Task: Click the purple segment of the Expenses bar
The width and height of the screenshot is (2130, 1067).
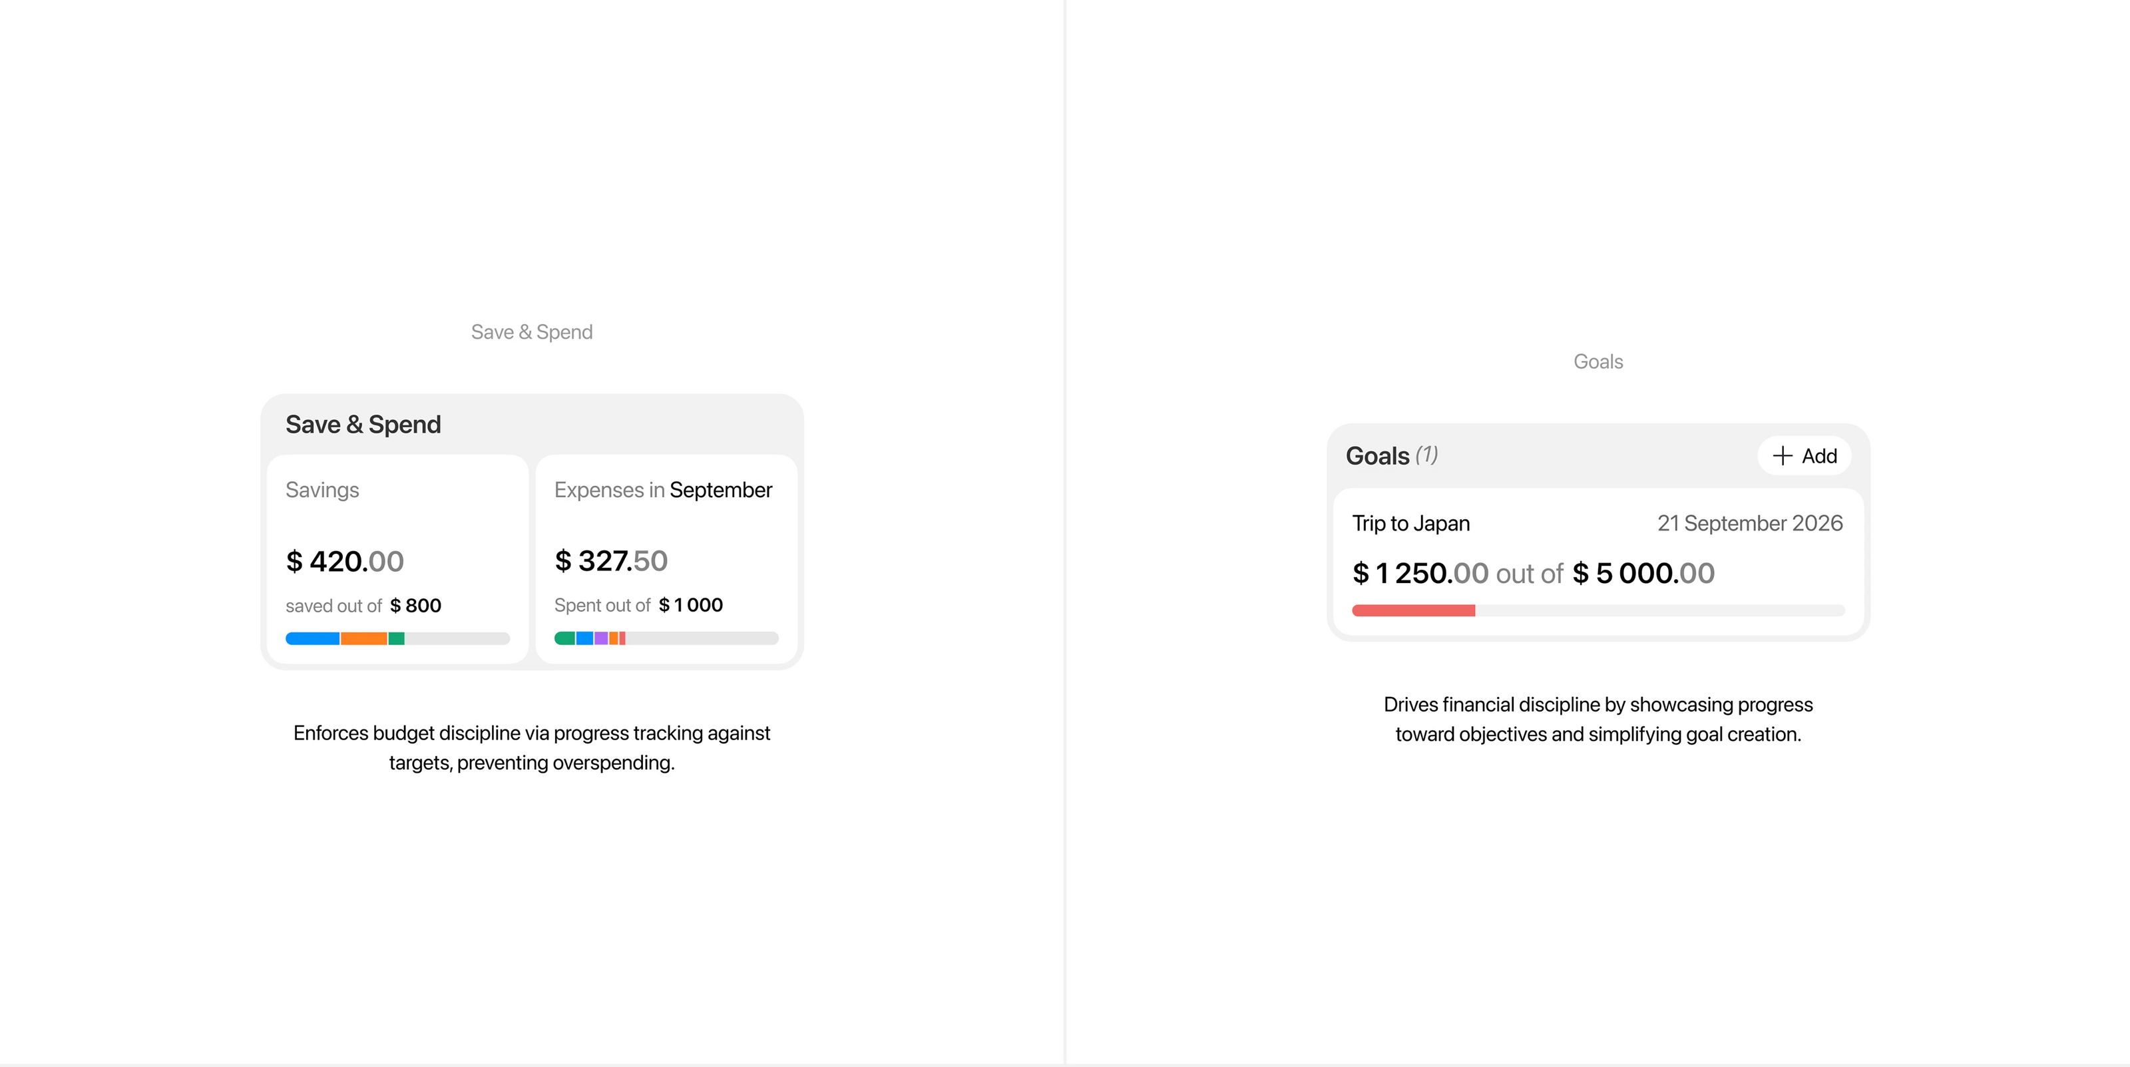Action: pyautogui.click(x=601, y=638)
